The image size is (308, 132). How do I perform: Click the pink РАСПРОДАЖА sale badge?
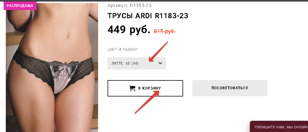[x=20, y=6]
